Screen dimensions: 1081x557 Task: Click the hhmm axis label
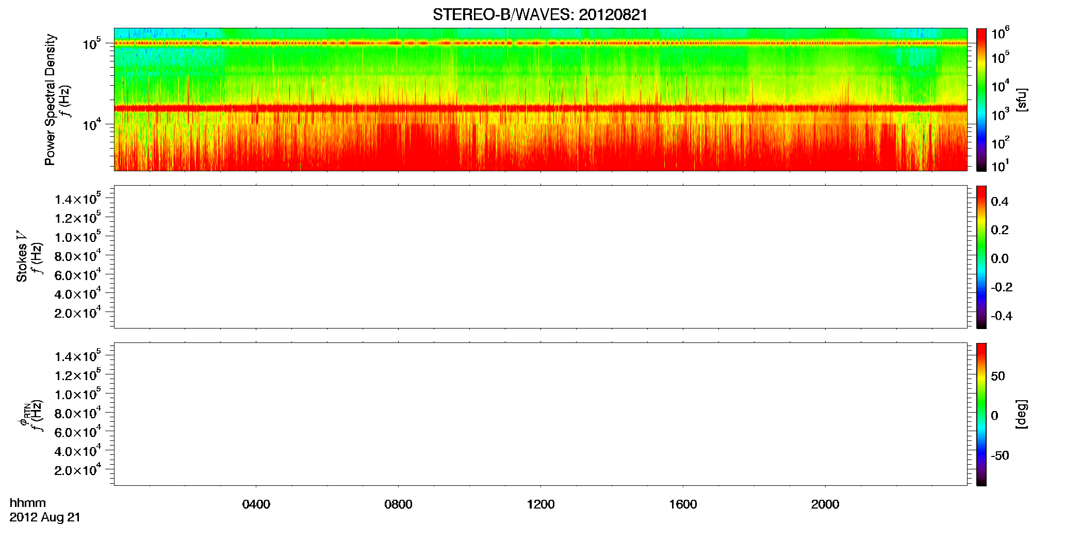click(28, 503)
